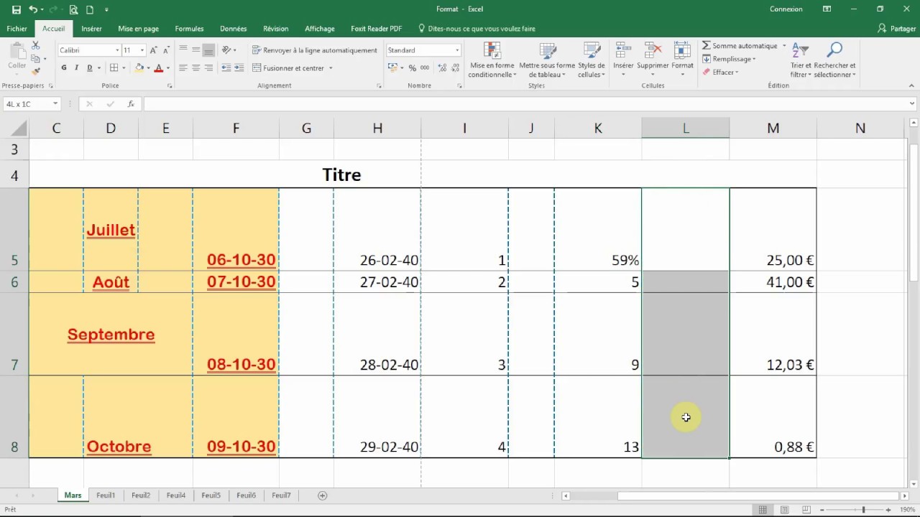Open the font size dropdown
Viewport: 920px width, 517px height.
(x=142, y=50)
